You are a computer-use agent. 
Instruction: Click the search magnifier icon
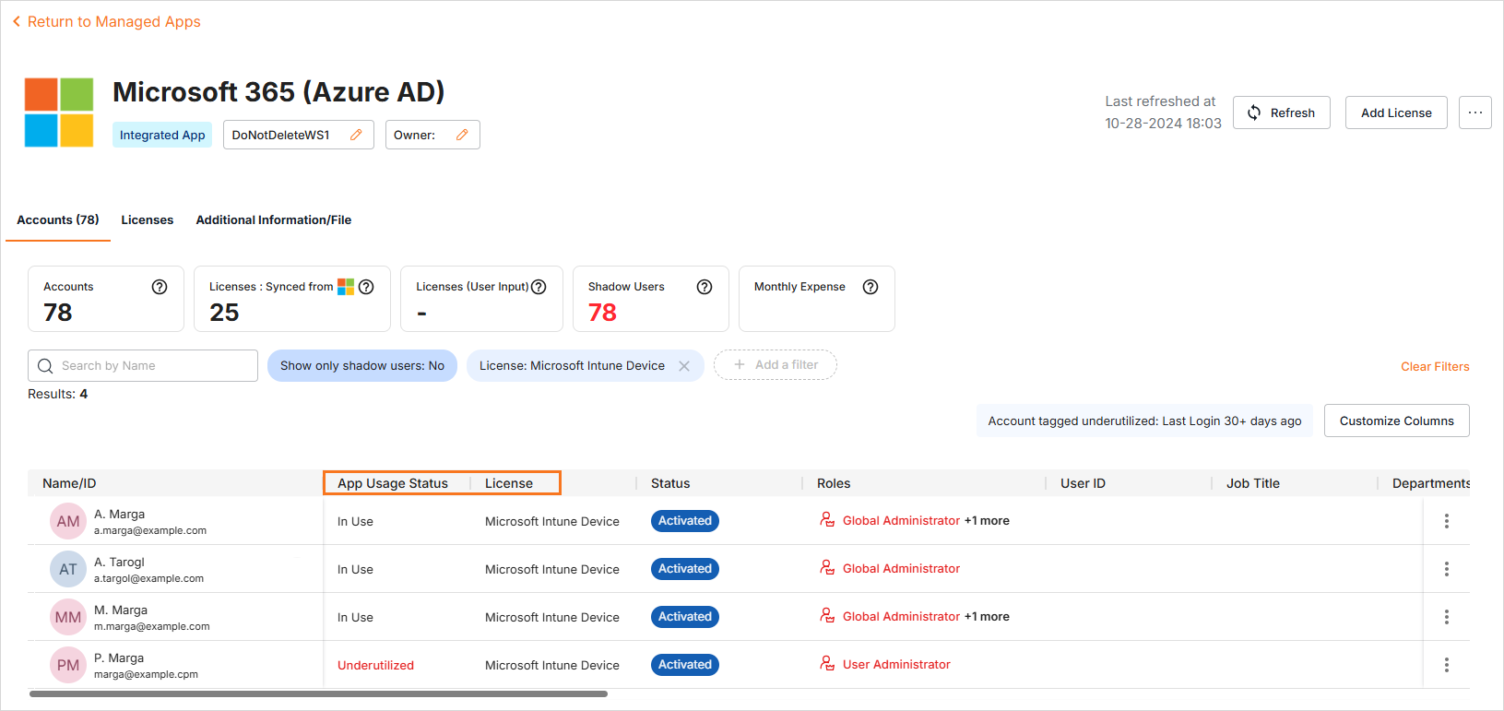[x=45, y=366]
